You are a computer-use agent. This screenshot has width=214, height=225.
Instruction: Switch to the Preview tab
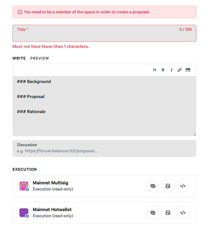click(40, 58)
